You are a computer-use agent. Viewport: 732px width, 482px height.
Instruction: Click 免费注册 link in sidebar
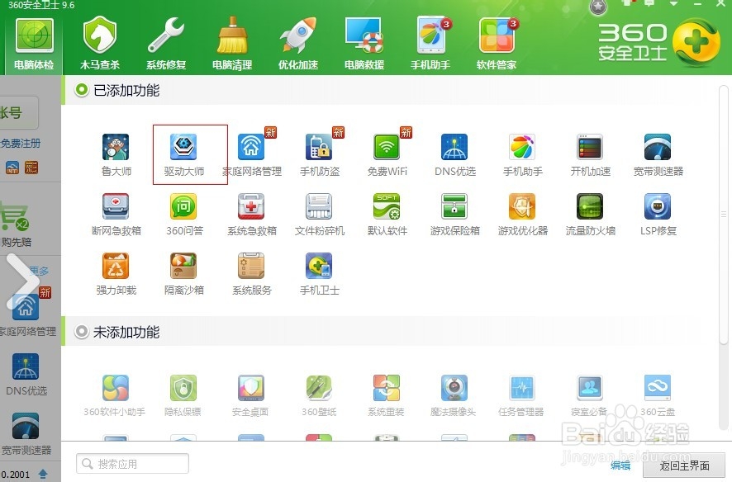click(21, 143)
